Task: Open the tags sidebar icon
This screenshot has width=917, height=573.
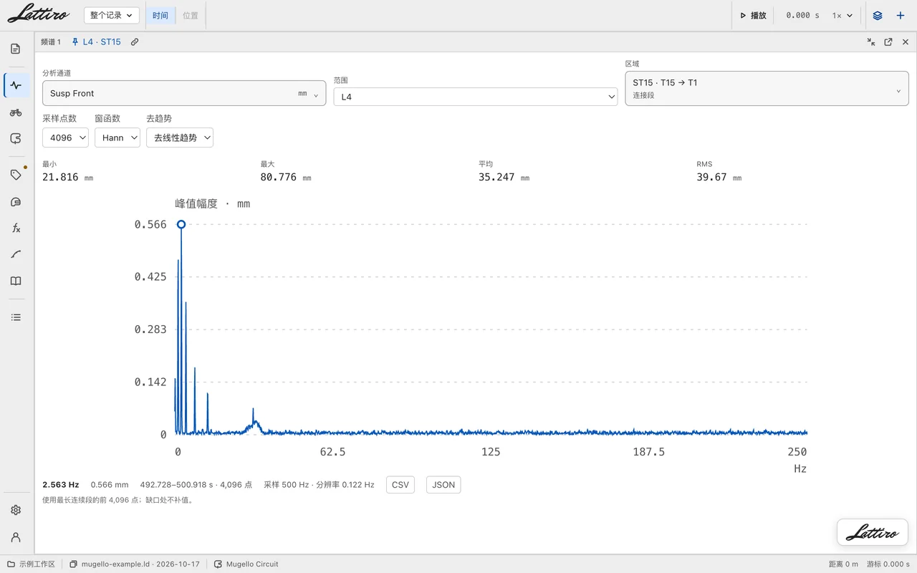Action: [x=16, y=175]
